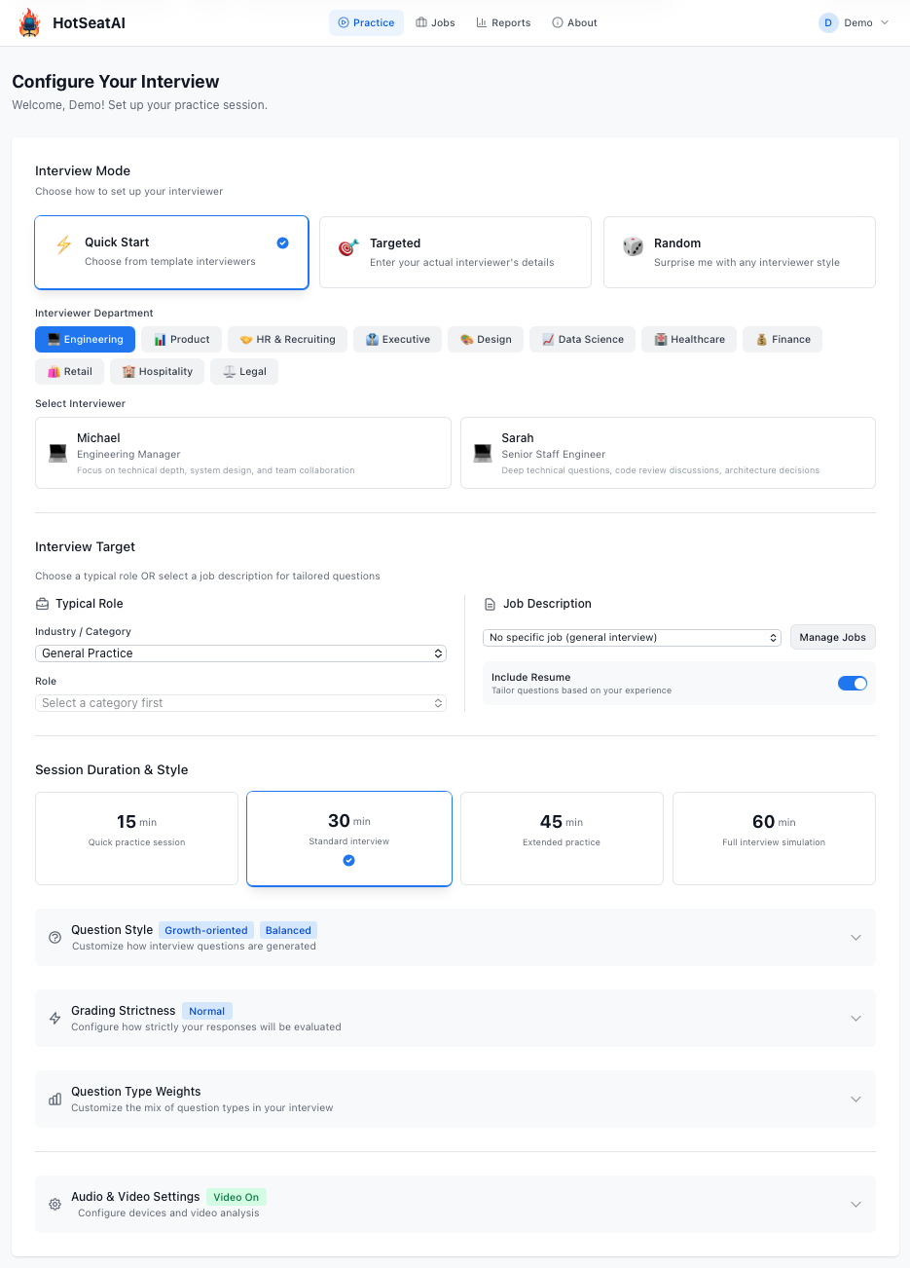Viewport: 910px width, 1268px height.
Task: Open the Demo account menu
Action: pyautogui.click(x=855, y=21)
